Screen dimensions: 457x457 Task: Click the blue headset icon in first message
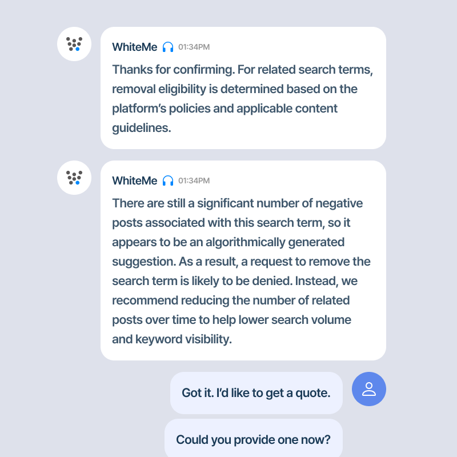(168, 47)
